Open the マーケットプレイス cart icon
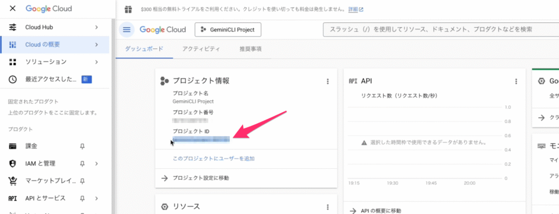559x214 pixels. (x=13, y=181)
